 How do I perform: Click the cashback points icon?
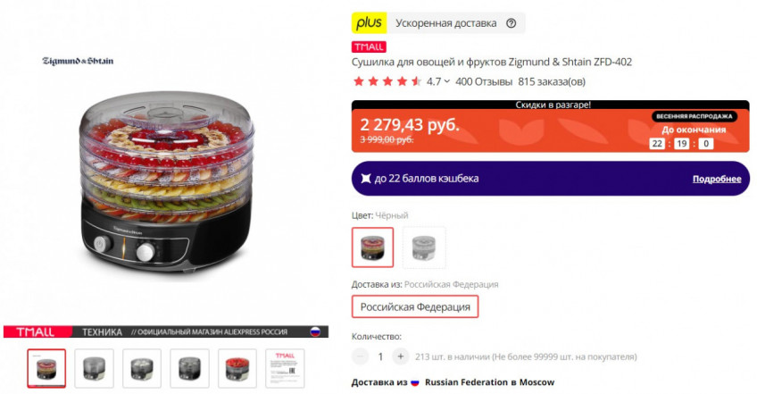366,179
